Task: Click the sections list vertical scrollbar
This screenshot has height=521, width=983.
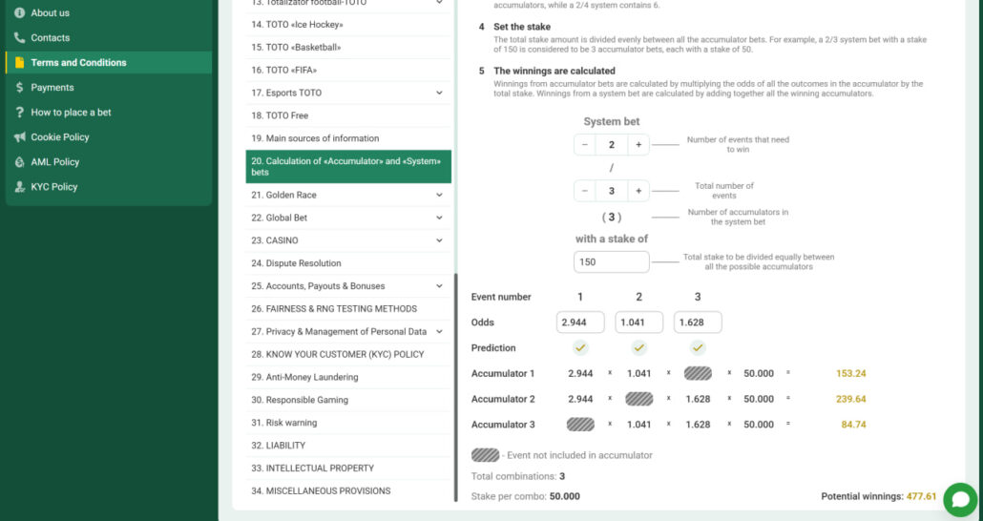Action: [456, 387]
